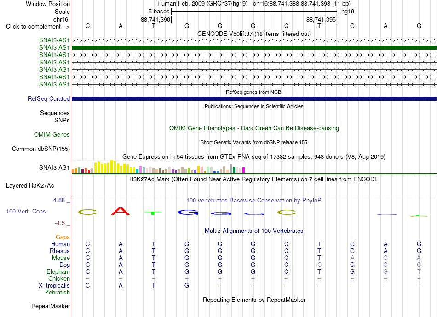Click the 88,741,395 coordinate marker
The height and width of the screenshot is (317, 437).
tap(321, 19)
